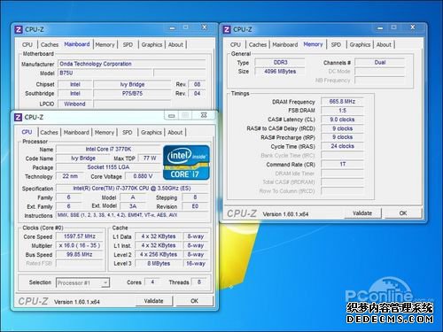Click the Level 2 cache 4 x 256 KBytes value
This screenshot has width=443, height=332.
(159, 254)
